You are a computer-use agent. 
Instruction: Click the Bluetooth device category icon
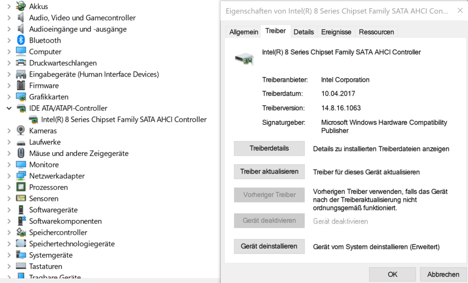21,40
